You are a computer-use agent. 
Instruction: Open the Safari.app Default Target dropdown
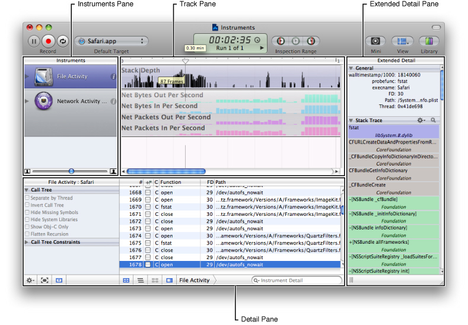111,41
